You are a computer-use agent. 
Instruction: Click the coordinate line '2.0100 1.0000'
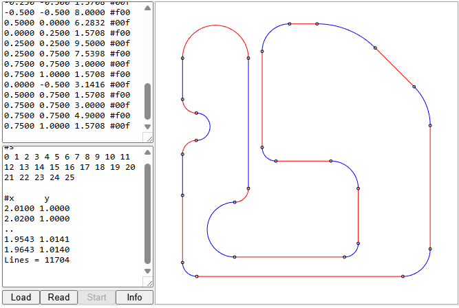[x=37, y=208]
